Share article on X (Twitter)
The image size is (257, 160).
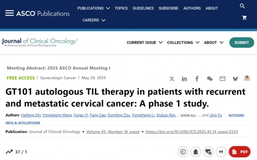(x=172, y=79)
